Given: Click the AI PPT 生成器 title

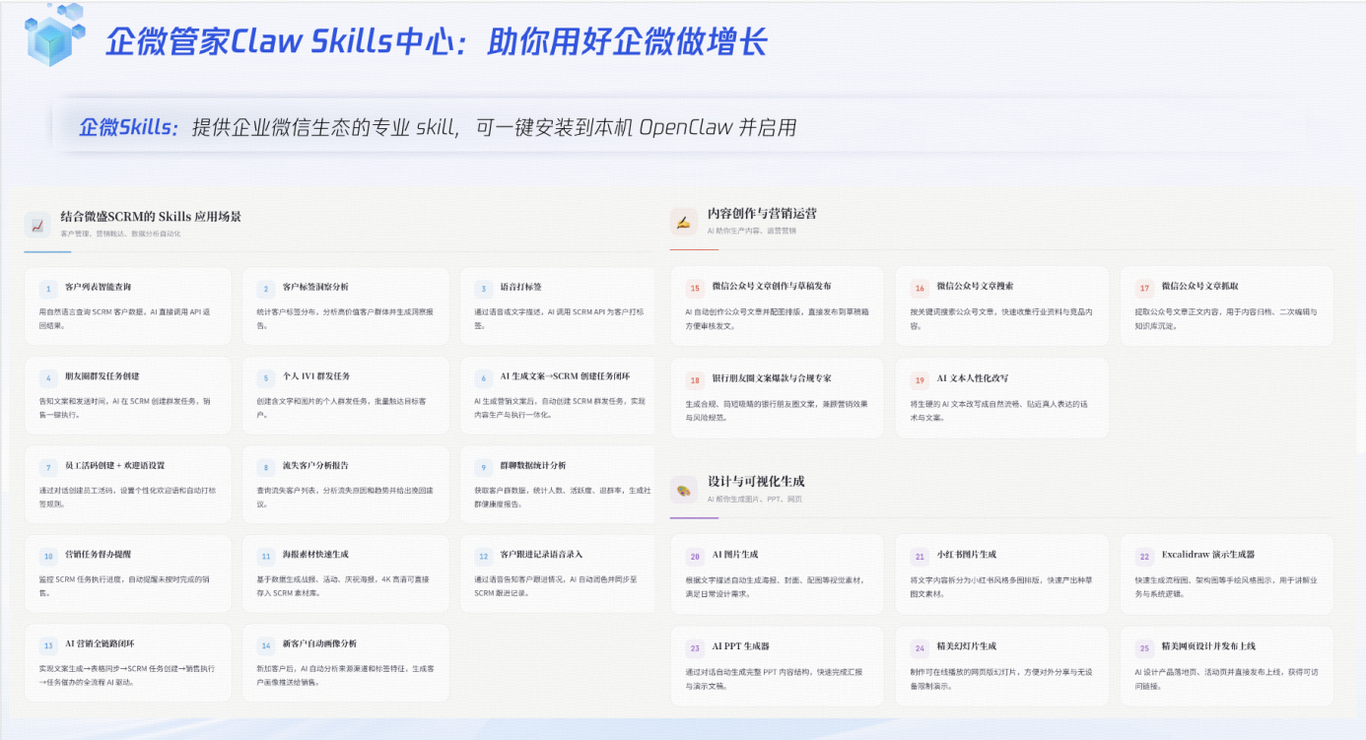Looking at the screenshot, I should (741, 646).
